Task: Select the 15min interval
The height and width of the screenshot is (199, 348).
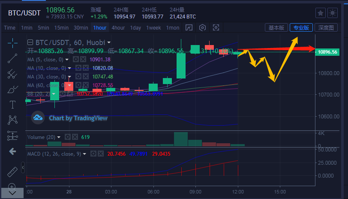Action: pyautogui.click(x=61, y=28)
